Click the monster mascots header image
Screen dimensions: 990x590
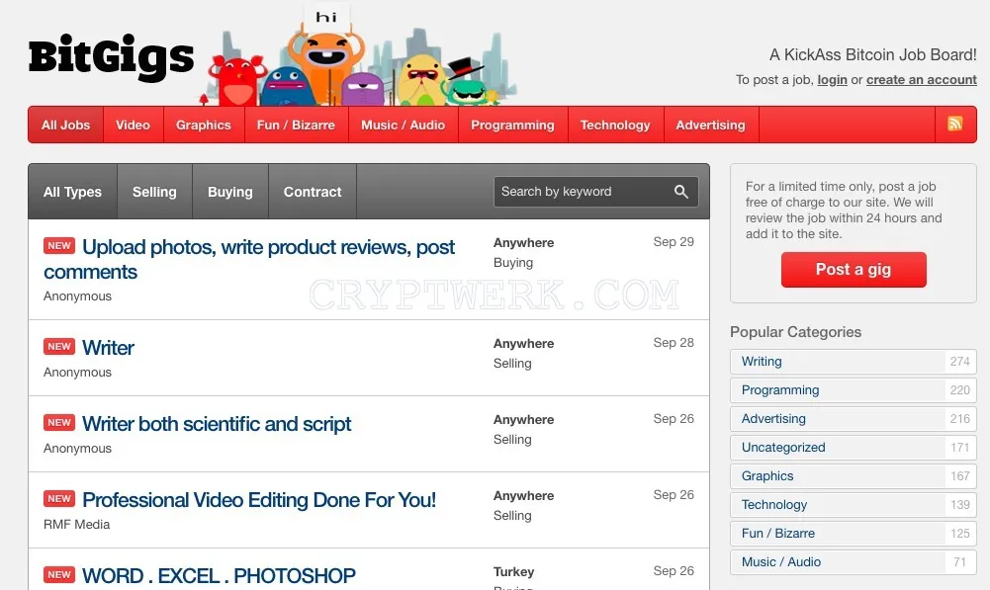coord(359,55)
